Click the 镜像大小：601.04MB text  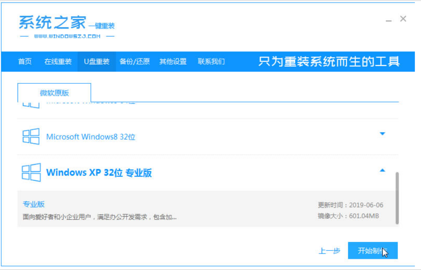[348, 216]
